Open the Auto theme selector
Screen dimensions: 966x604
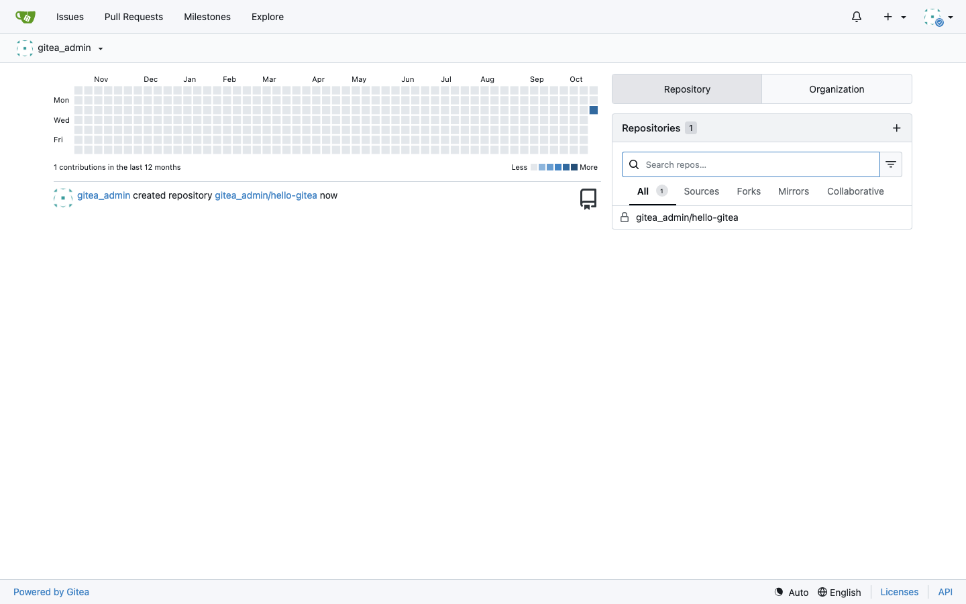(792, 592)
